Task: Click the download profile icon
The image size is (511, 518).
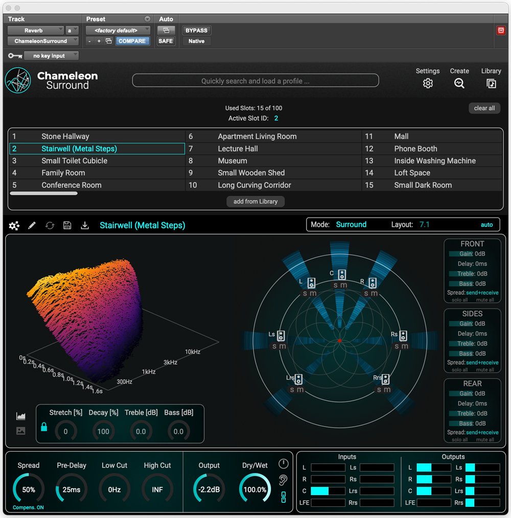Action: click(x=85, y=225)
